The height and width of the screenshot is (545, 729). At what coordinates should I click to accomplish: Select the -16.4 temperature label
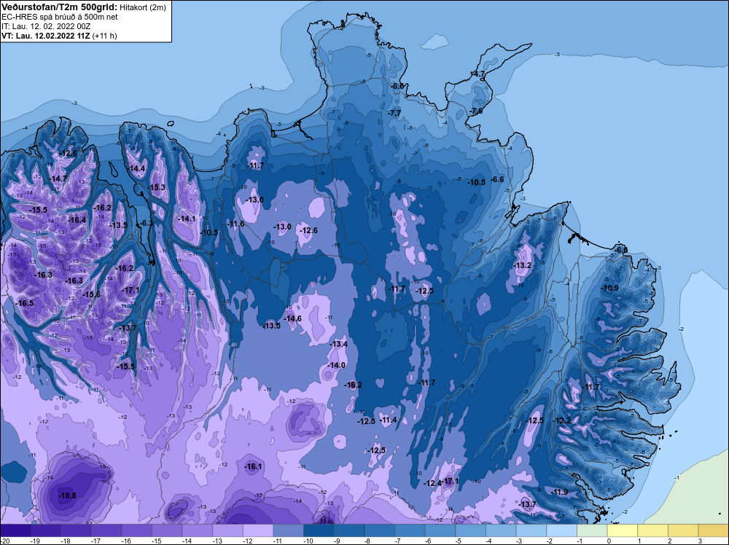coord(77,220)
